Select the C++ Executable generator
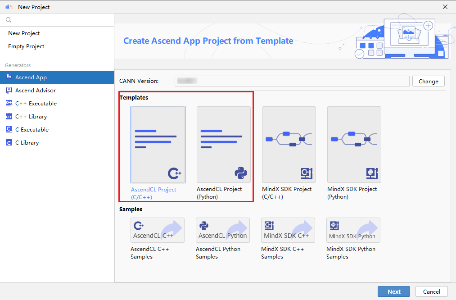This screenshot has width=456, height=300. [57, 103]
